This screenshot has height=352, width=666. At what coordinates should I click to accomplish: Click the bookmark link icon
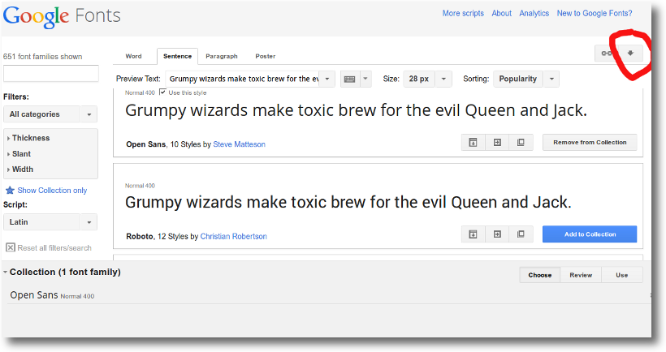coord(607,53)
